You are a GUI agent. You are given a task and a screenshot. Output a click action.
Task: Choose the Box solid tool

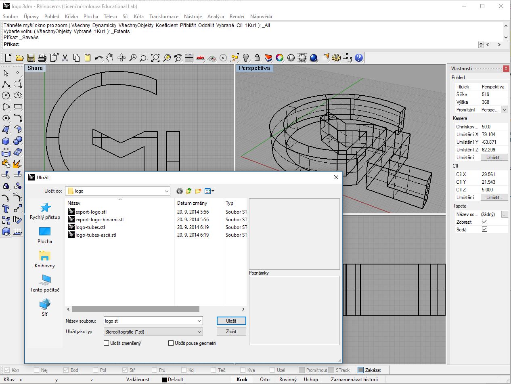(x=6, y=141)
